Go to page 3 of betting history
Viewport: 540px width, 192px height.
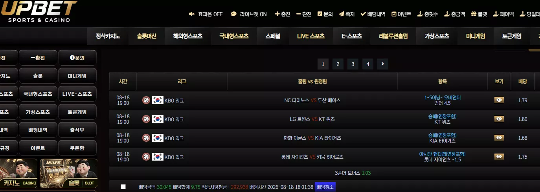coord(353,64)
